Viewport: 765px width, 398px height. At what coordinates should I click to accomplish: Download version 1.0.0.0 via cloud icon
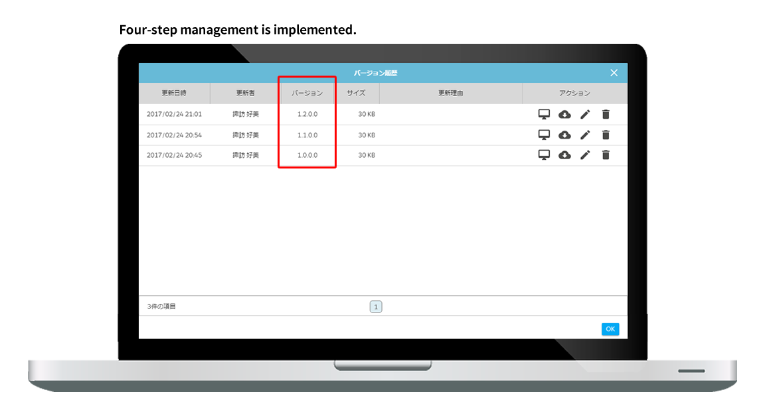click(564, 155)
